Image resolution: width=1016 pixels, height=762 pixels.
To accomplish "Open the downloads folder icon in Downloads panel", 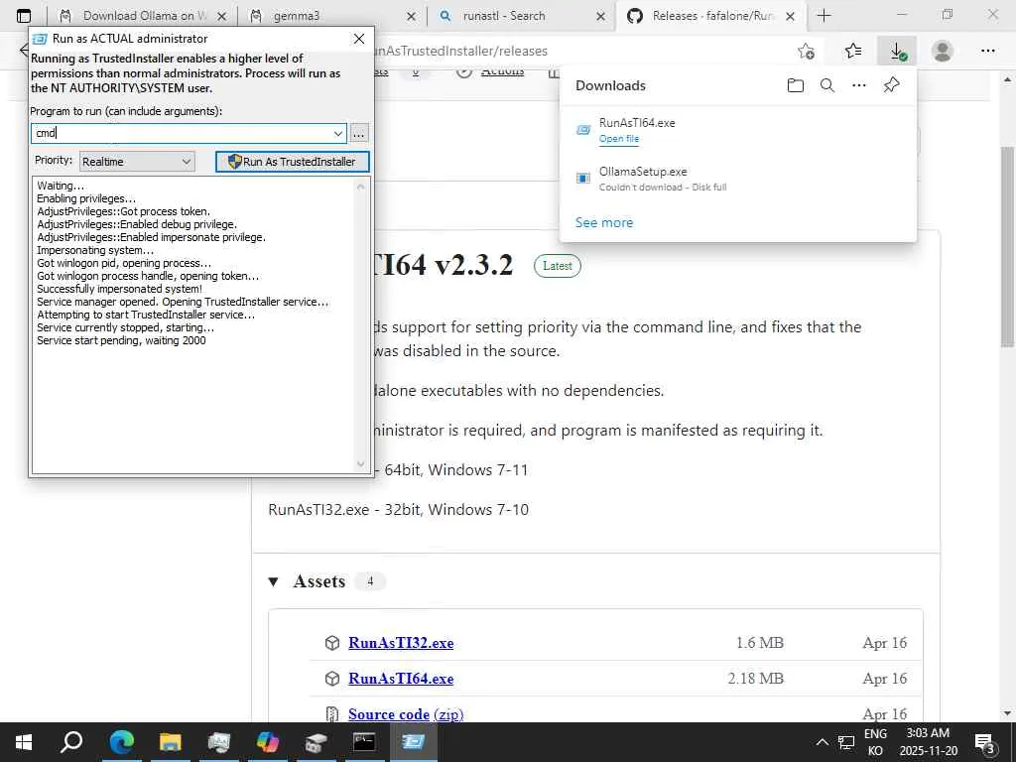I will coord(796,85).
